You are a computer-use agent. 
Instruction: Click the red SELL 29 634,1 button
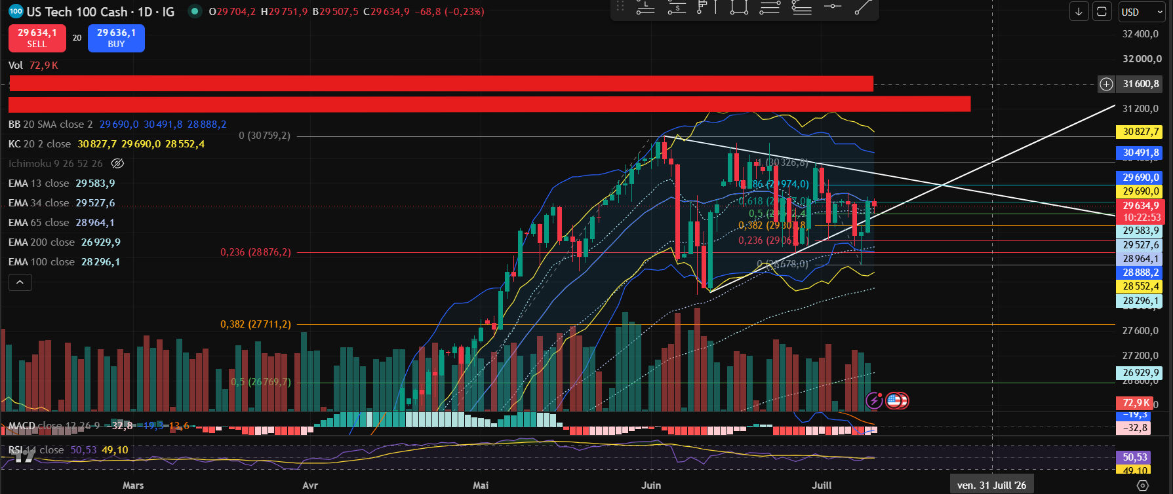coord(37,38)
